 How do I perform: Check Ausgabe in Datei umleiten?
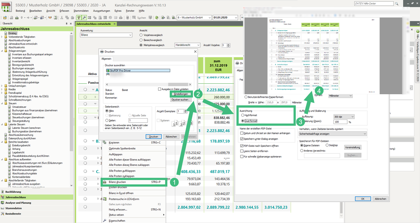point(160,89)
